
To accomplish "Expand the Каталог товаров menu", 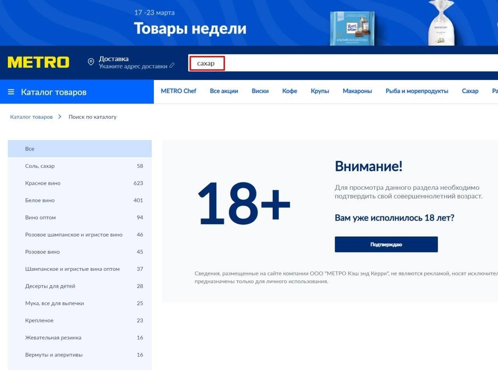I will [x=54, y=92].
